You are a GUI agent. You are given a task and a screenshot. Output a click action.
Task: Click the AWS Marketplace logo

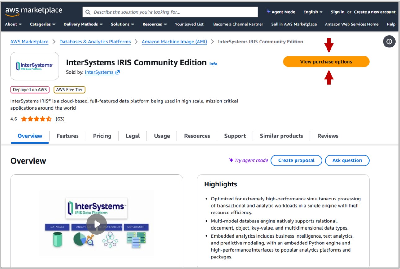click(33, 10)
